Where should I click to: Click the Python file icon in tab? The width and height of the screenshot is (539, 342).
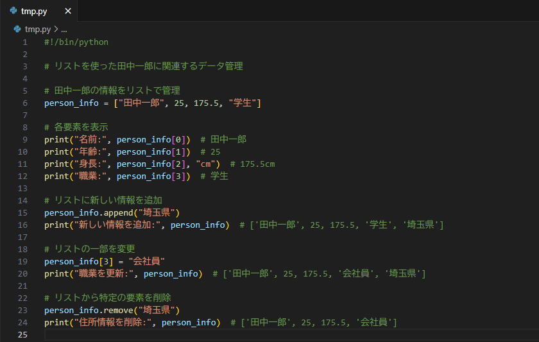click(x=13, y=11)
